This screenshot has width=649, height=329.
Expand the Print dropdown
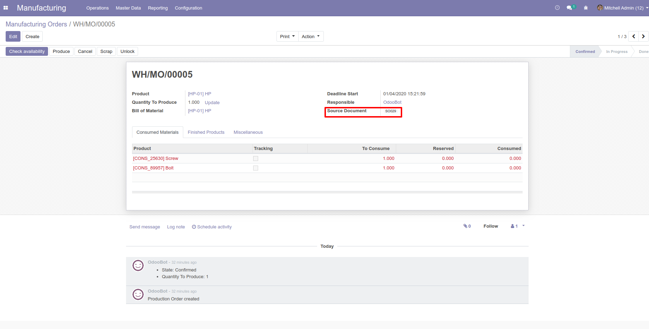pyautogui.click(x=287, y=36)
